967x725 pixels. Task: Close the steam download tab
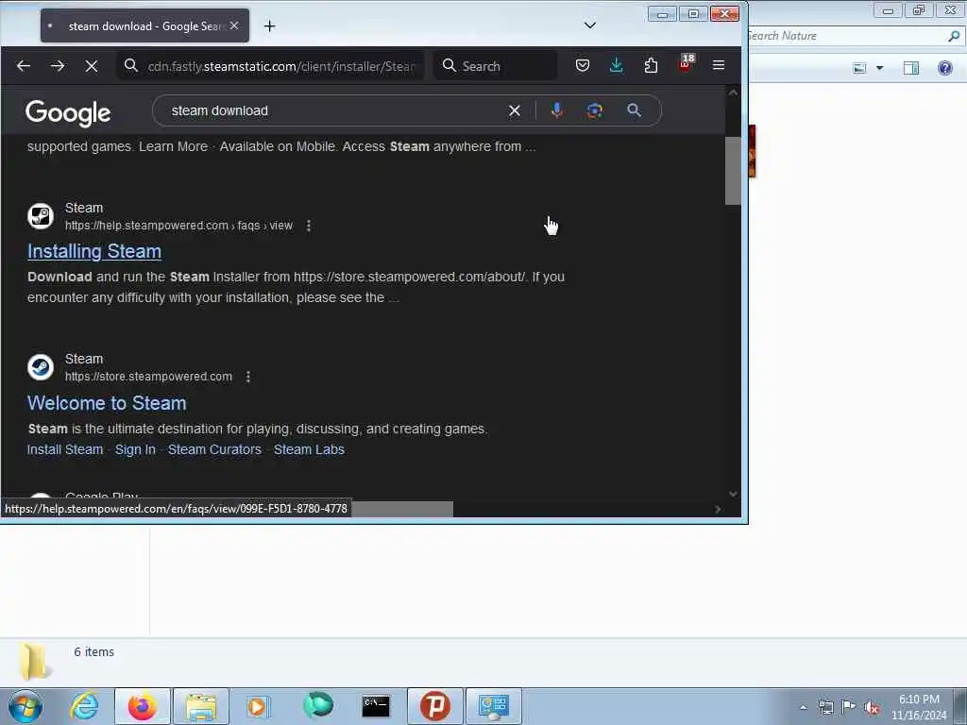pyautogui.click(x=234, y=25)
